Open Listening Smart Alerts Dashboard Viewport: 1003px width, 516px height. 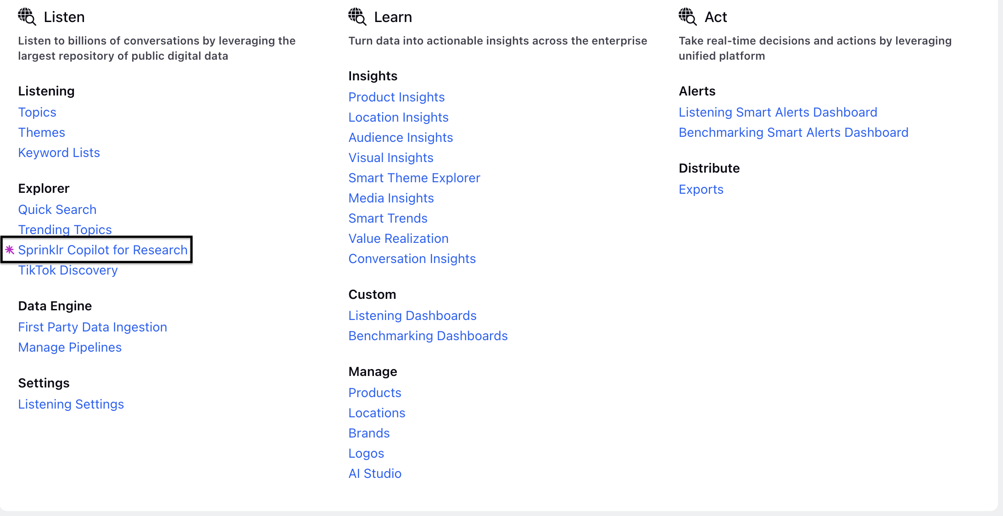[x=778, y=112]
